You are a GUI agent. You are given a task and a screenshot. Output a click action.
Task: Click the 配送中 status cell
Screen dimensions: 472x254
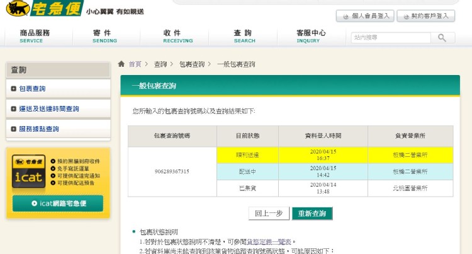click(x=247, y=171)
